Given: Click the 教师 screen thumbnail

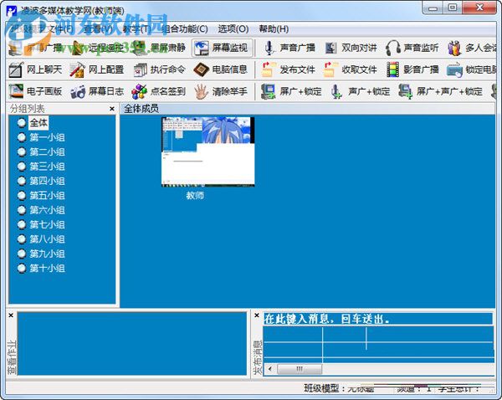Looking at the screenshot, I should pos(207,151).
